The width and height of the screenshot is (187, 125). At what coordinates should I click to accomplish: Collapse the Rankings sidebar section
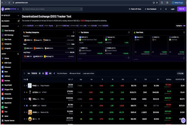(x=18, y=26)
